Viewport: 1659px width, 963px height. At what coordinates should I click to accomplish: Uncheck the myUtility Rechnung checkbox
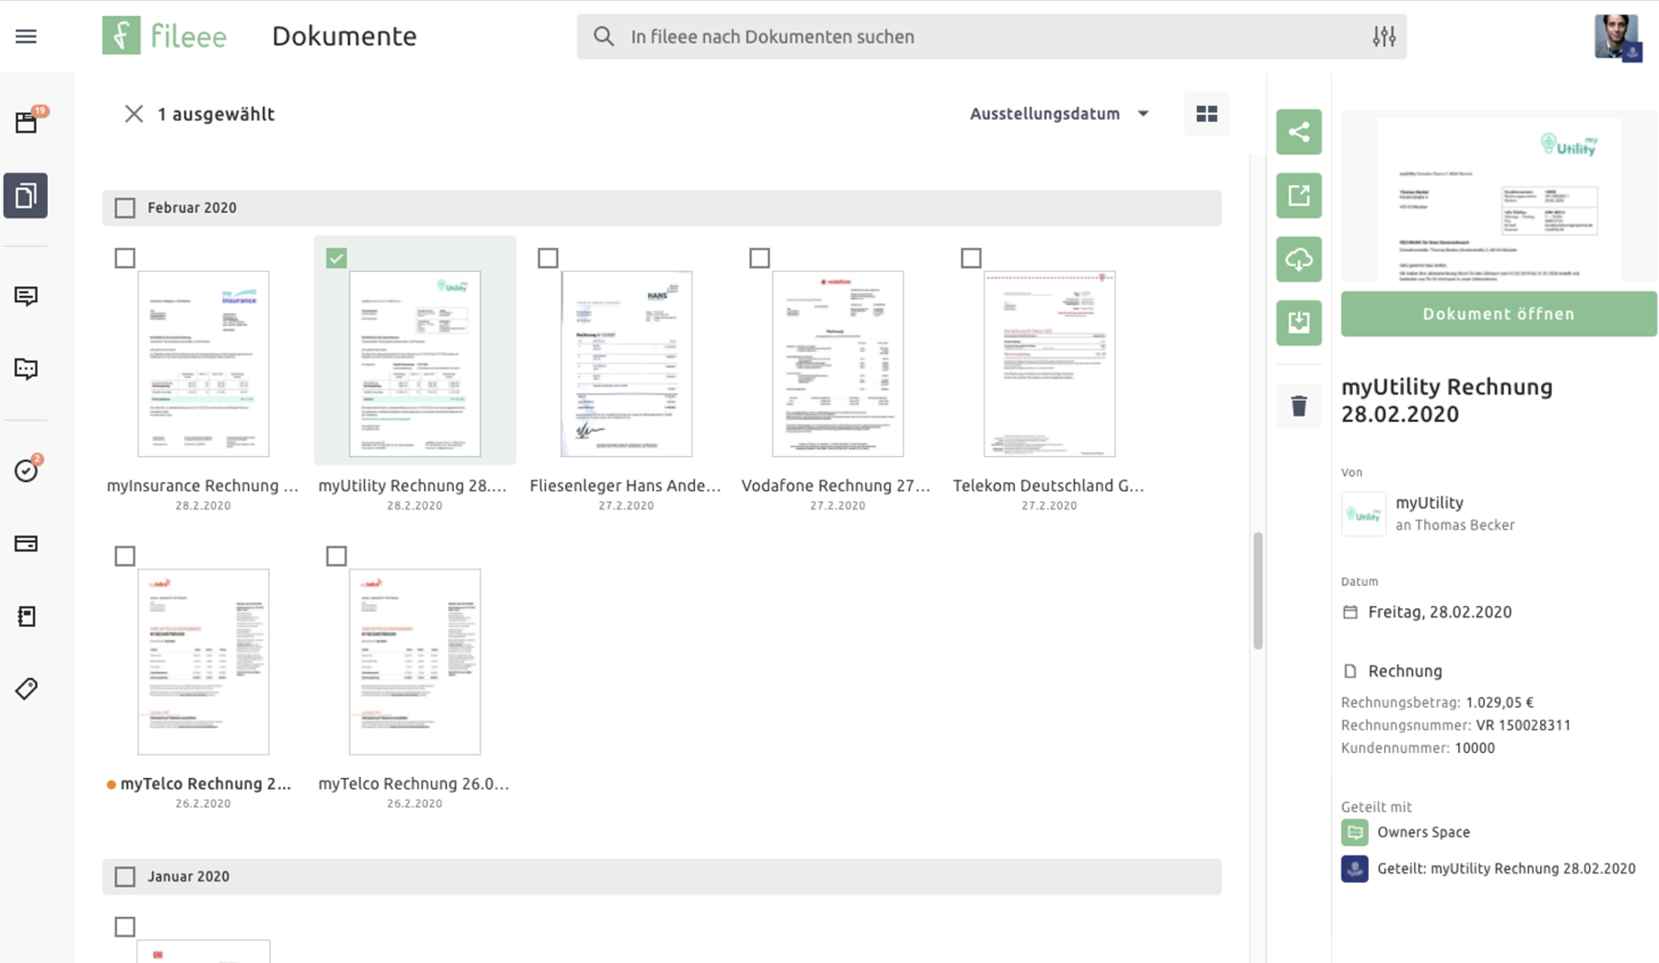(336, 258)
